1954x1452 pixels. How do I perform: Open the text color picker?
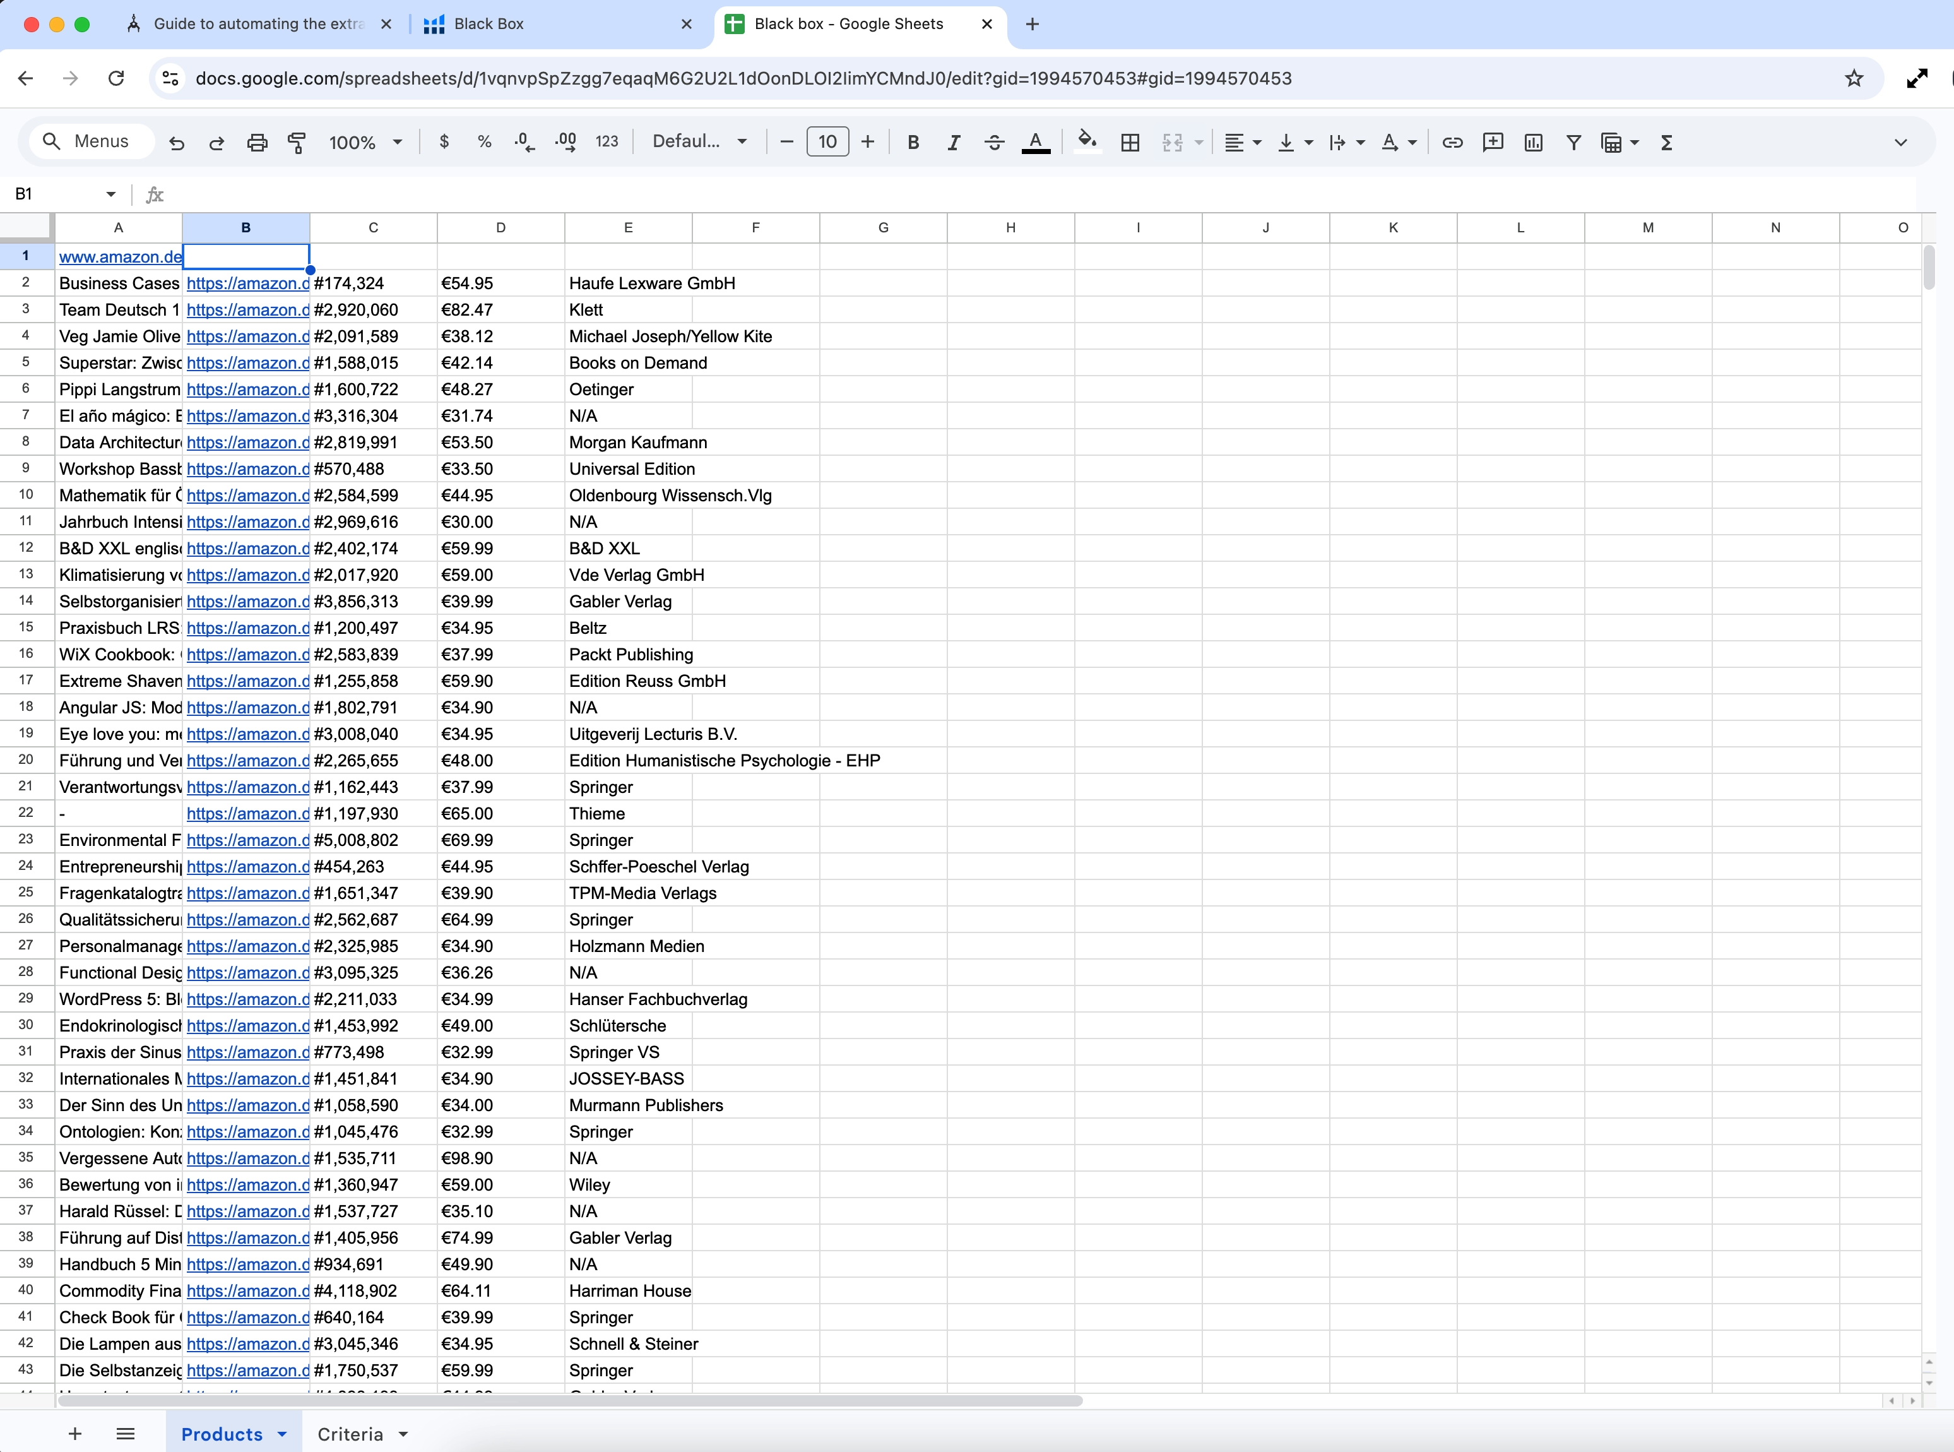click(x=1036, y=141)
